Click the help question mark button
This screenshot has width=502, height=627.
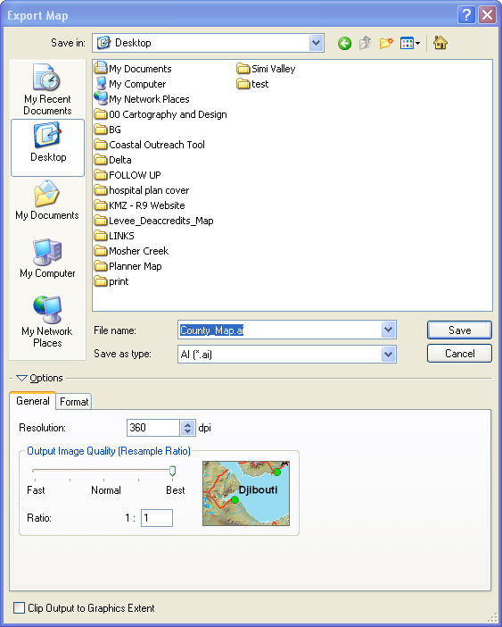tap(466, 15)
